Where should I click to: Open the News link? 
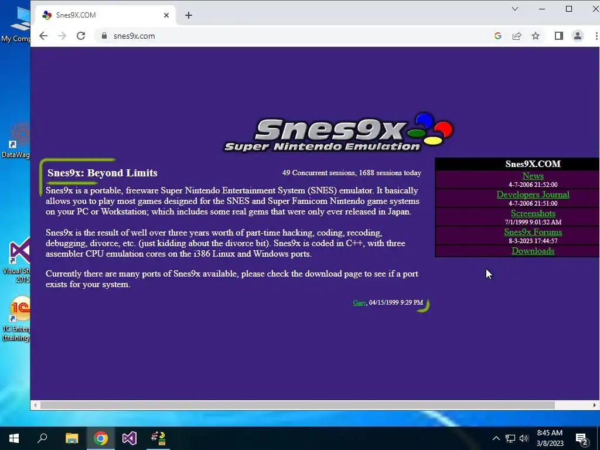(x=533, y=176)
